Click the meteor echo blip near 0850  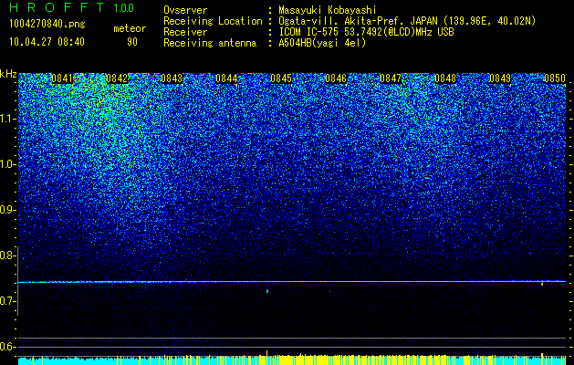(542, 283)
